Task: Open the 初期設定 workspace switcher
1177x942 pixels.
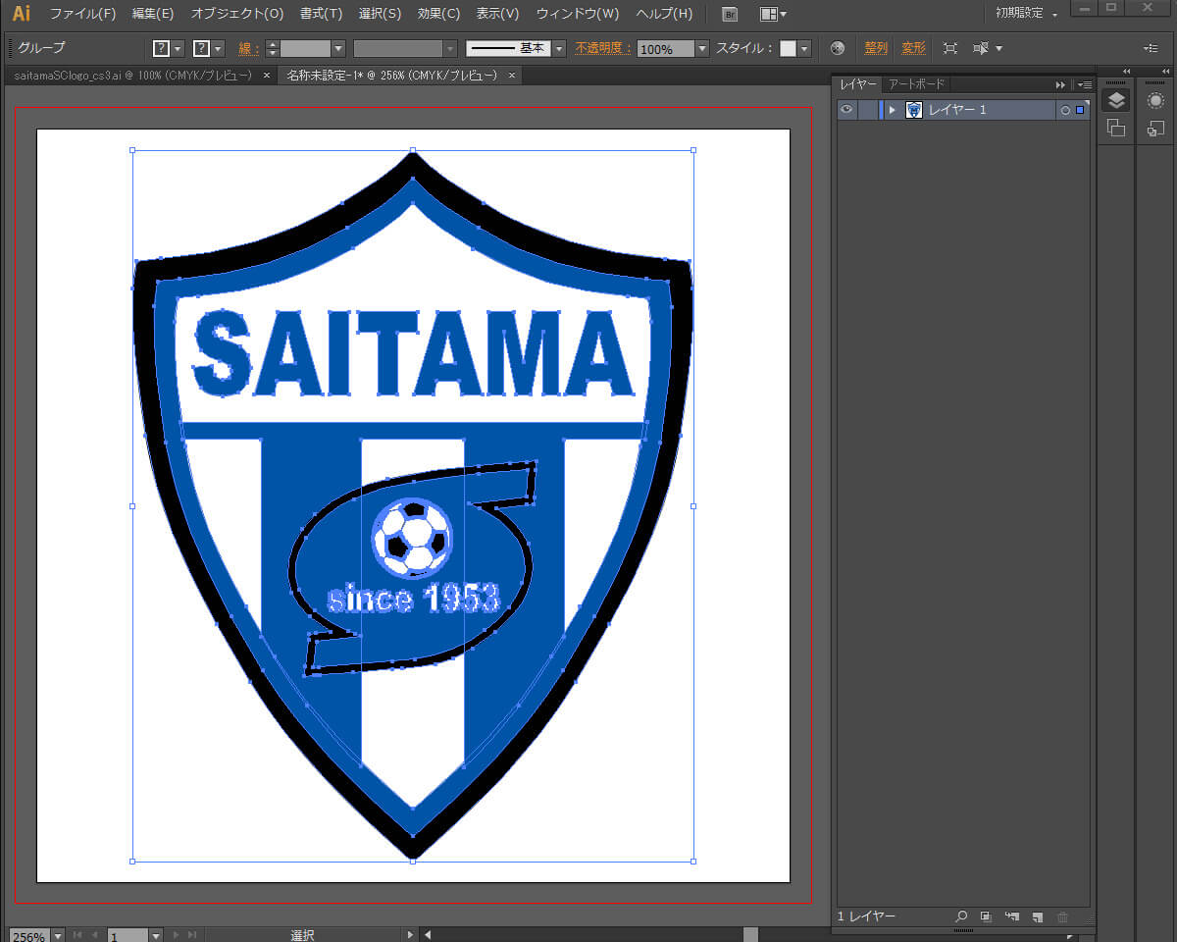Action: point(1026,14)
